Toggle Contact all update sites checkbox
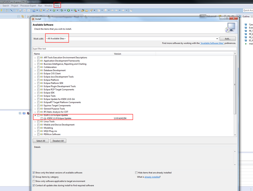Screen dimensions: 253x191 [x=34, y=185]
